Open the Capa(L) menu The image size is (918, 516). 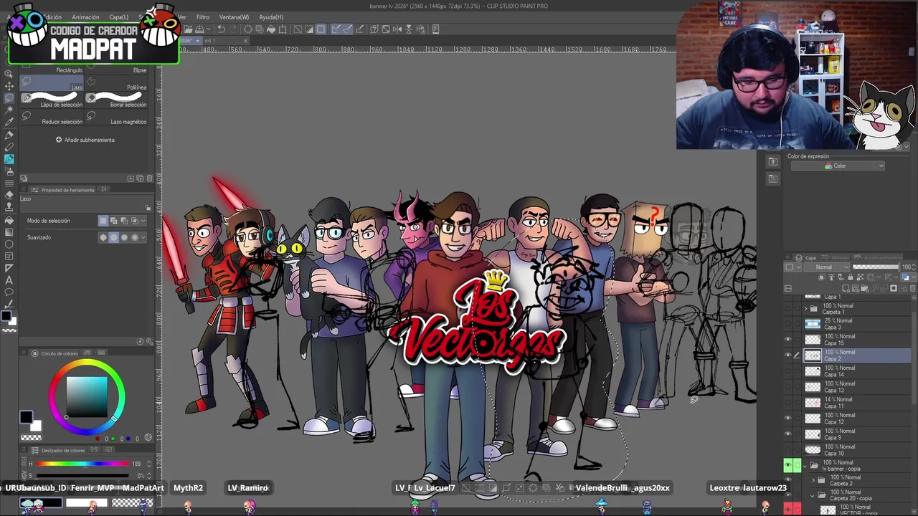tap(118, 17)
